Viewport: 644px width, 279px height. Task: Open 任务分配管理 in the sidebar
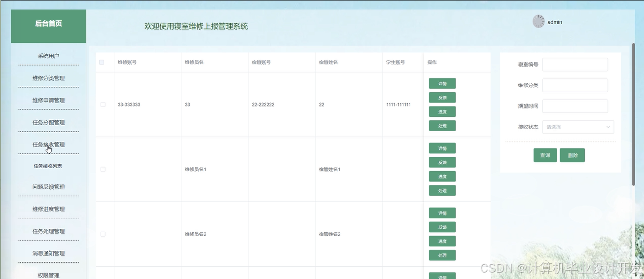(48, 123)
